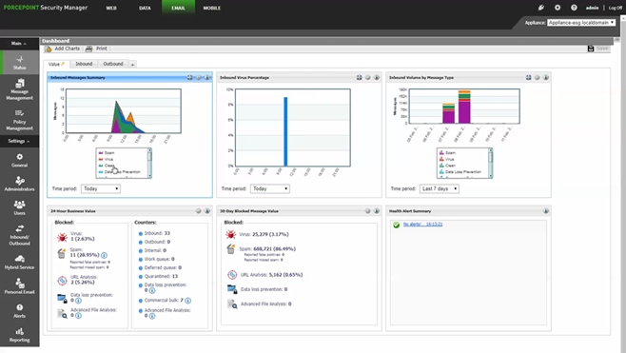Screen dimensions: 626x353
Task: Open the Last 7 days time period dropdown
Action: click(439, 188)
